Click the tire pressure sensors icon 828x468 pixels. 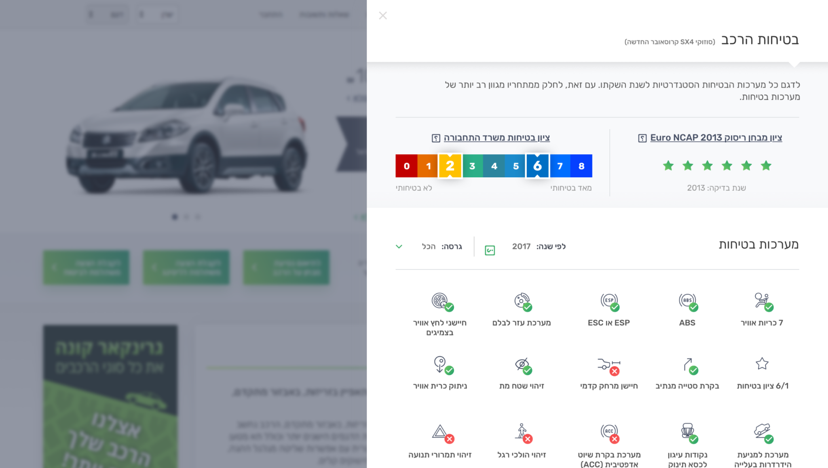[442, 302]
